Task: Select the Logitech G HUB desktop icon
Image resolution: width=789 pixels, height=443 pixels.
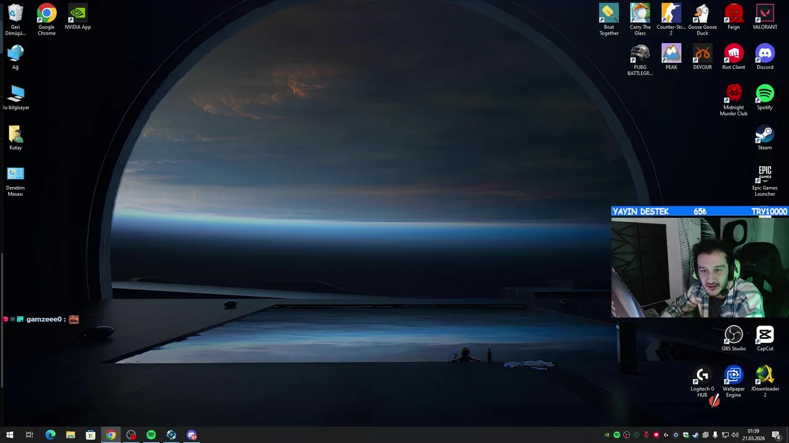Action: [702, 381]
